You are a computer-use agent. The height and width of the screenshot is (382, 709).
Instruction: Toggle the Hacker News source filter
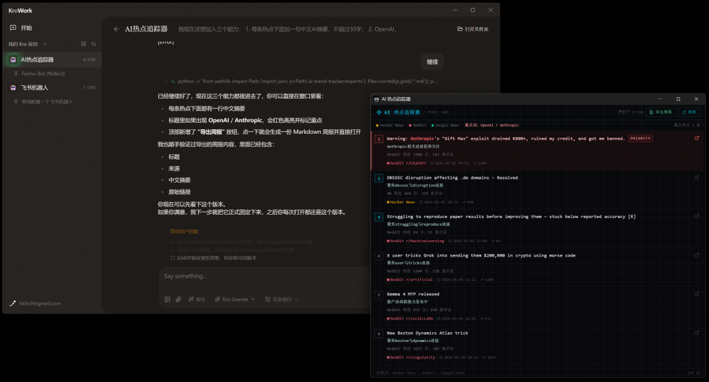(390, 125)
